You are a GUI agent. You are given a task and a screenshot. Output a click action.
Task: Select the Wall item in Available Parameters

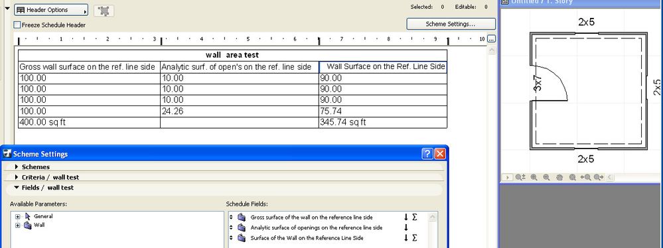coord(39,225)
